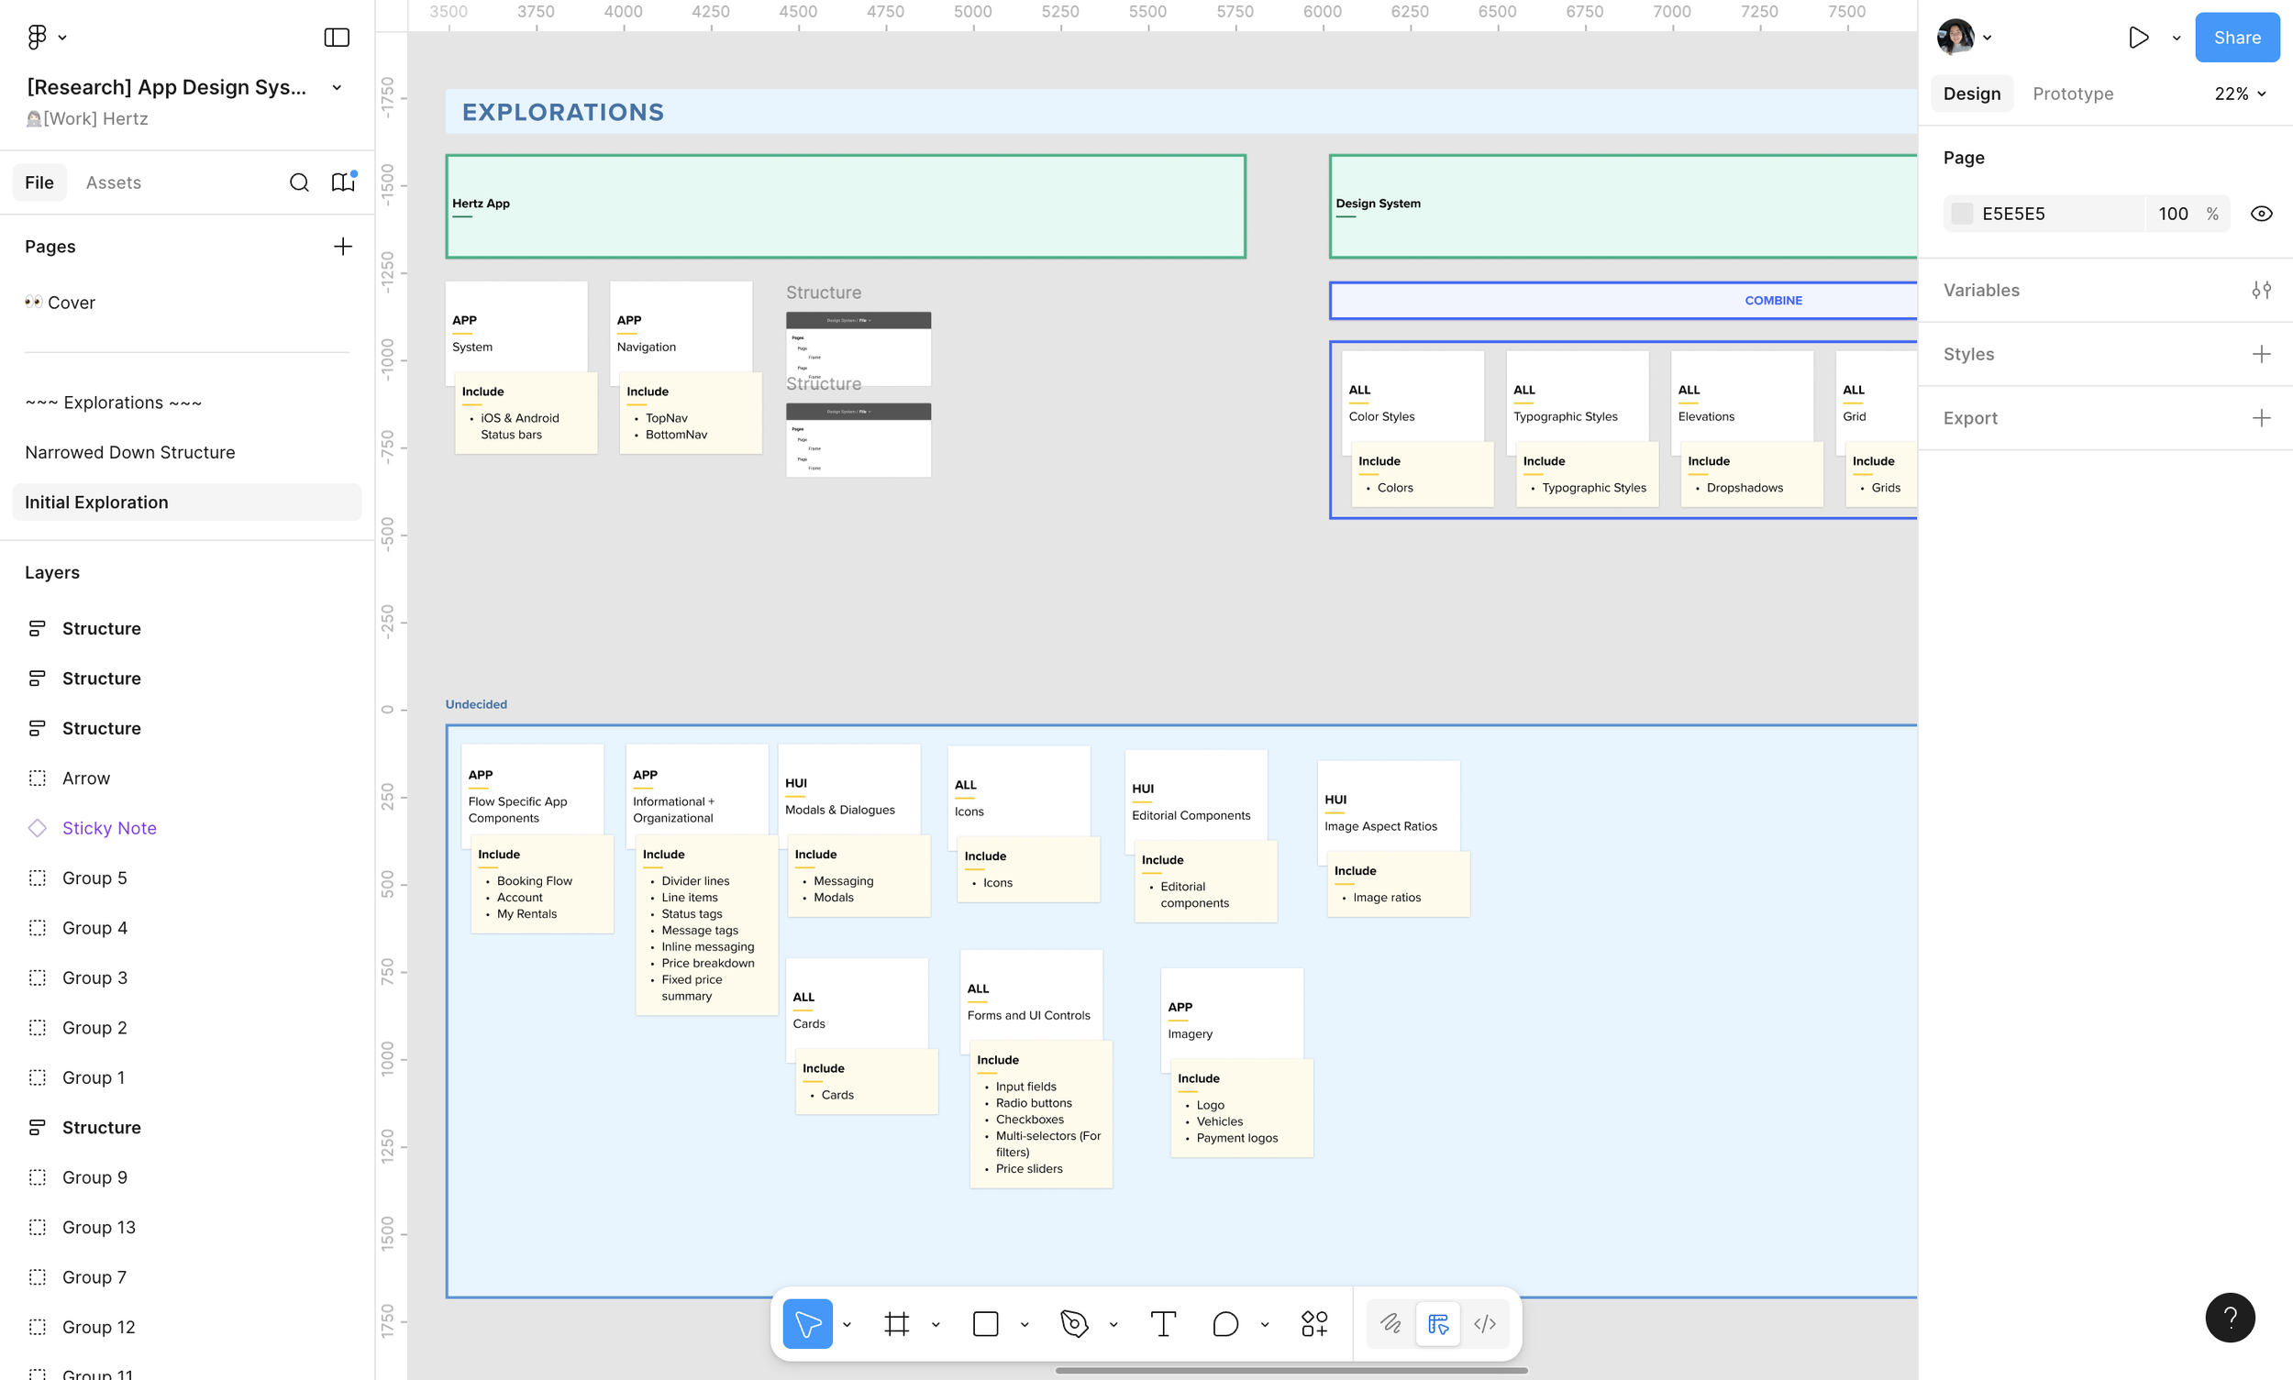
Task: Search layers with magnifier icon
Action: click(x=299, y=182)
